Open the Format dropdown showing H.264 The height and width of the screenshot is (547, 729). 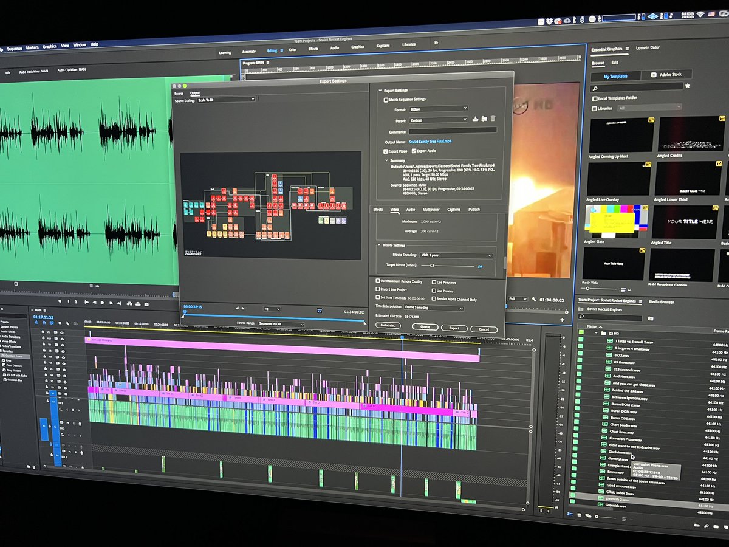click(x=438, y=109)
